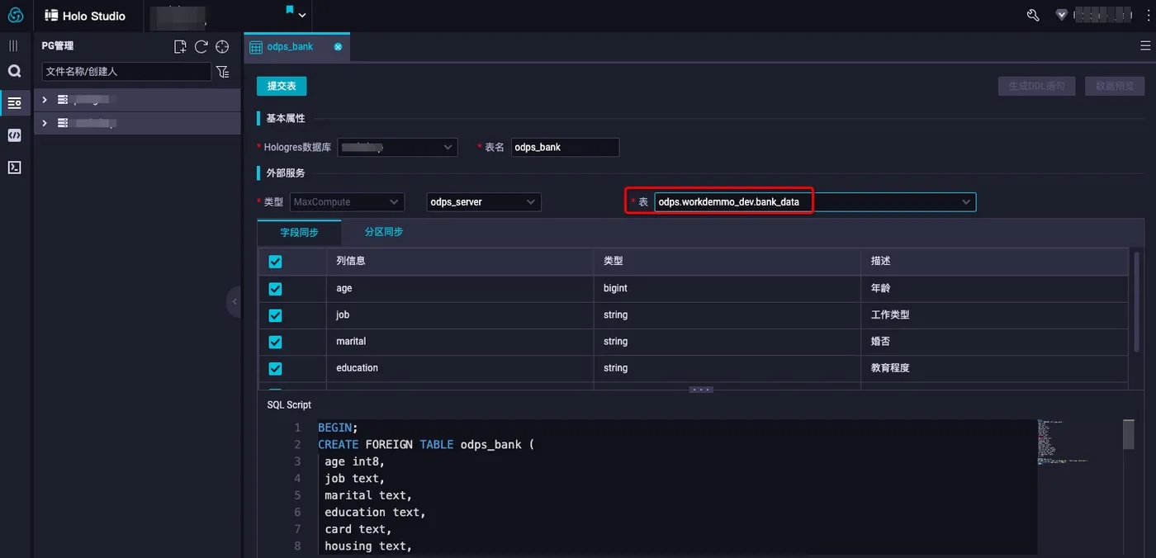Click the SQL Script panel label
The image size is (1156, 558).
(289, 404)
